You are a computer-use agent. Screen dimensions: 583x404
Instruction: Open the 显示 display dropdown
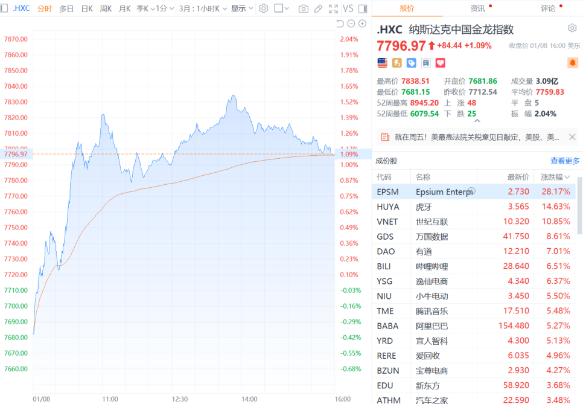pos(241,8)
